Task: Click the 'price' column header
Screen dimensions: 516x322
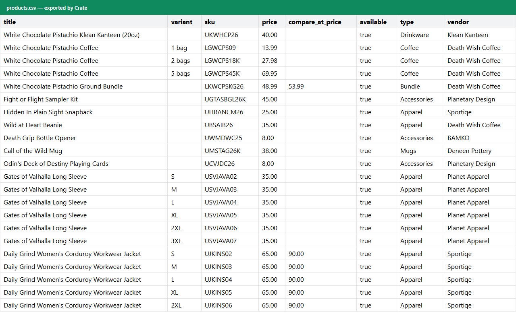Action: (272, 22)
